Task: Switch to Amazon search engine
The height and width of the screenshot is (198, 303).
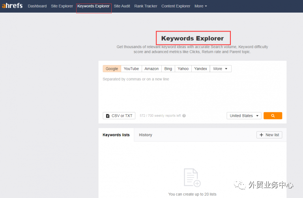Action: point(151,69)
